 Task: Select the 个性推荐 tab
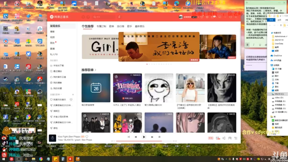[x=87, y=26]
